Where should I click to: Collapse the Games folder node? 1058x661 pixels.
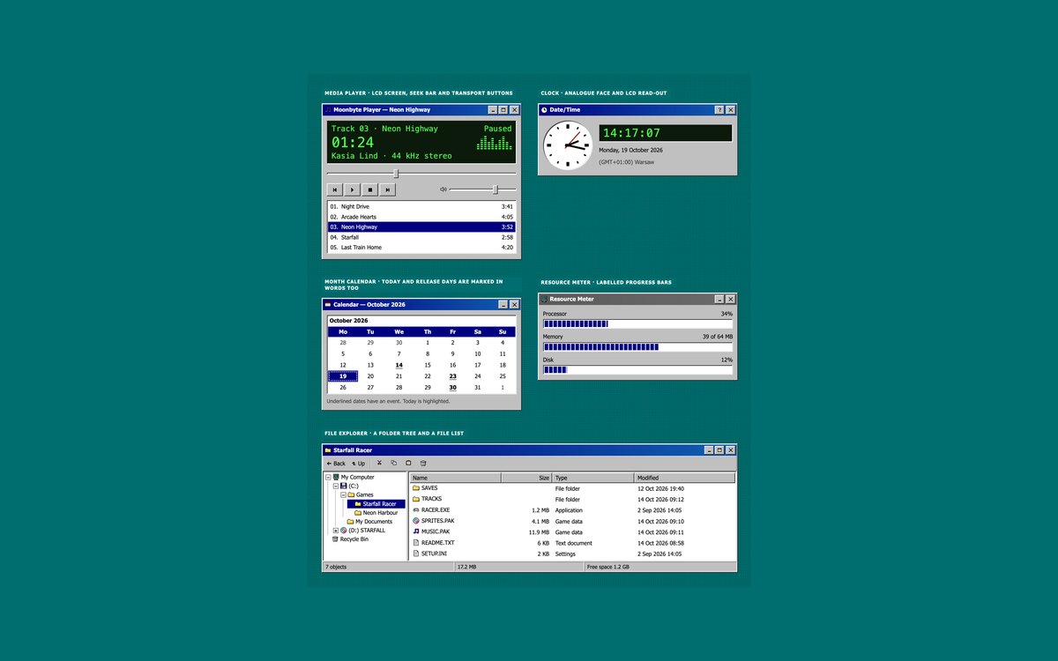343,494
